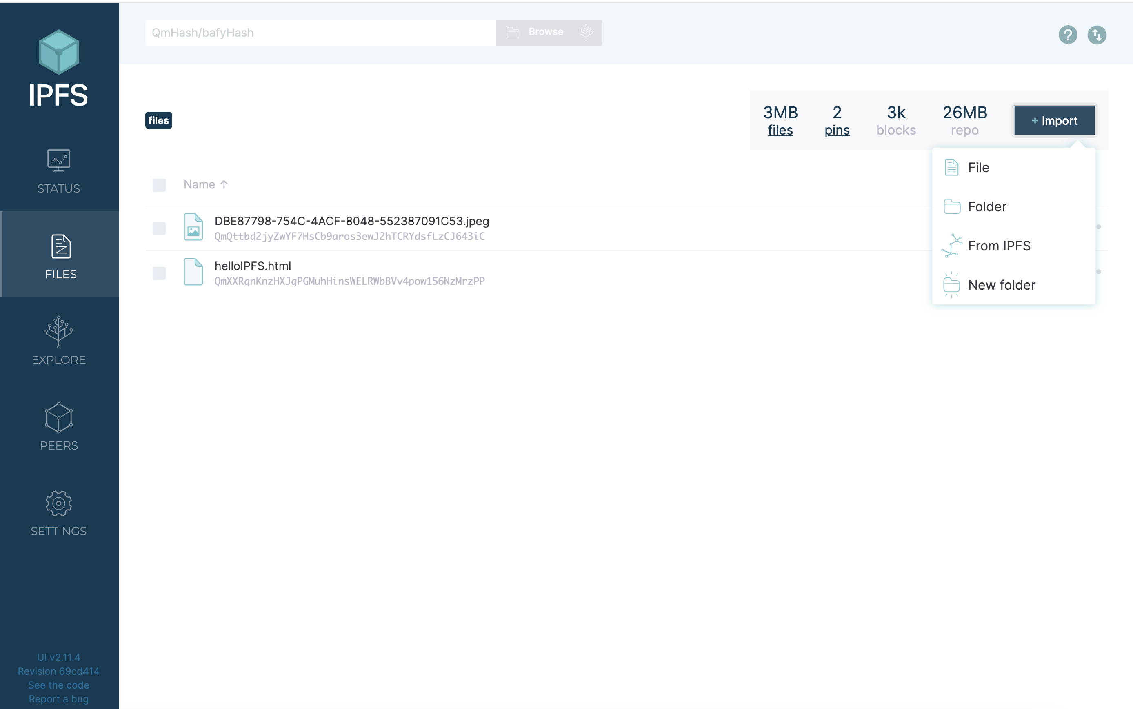Choose File from the import menu
The image size is (1133, 709).
pyautogui.click(x=978, y=167)
